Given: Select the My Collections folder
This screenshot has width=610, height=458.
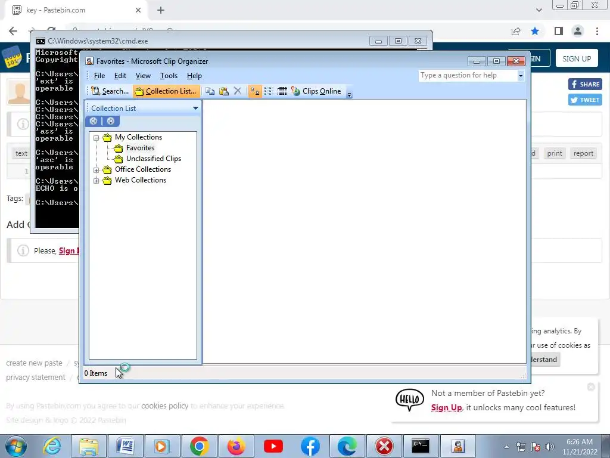Looking at the screenshot, I should pos(138,137).
